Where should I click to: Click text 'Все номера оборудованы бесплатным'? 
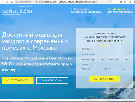pyautogui.click(x=36, y=58)
